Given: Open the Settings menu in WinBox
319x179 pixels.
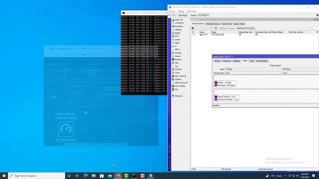Looking at the screenshot, I should 180,11.
